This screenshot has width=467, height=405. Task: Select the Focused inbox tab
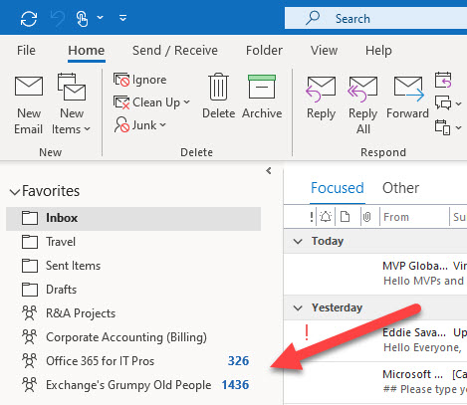pos(338,188)
